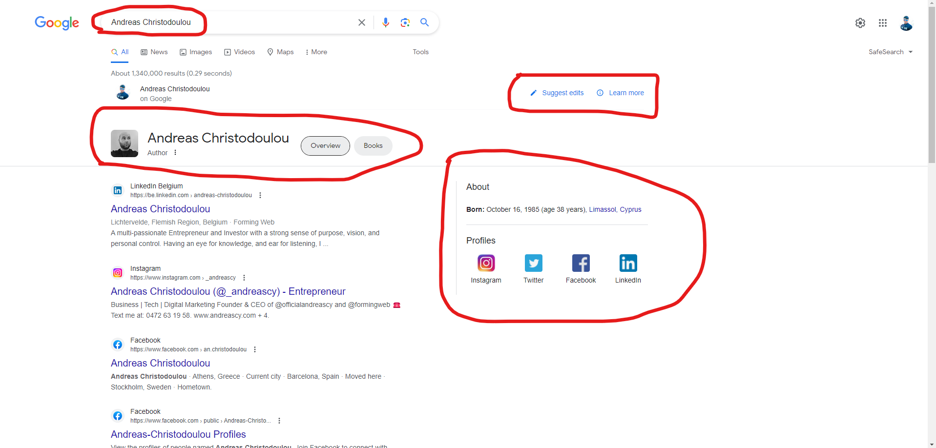
Task: Click the Learn more info icon
Action: (x=600, y=93)
